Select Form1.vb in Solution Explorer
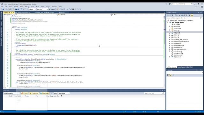 tap(176, 36)
